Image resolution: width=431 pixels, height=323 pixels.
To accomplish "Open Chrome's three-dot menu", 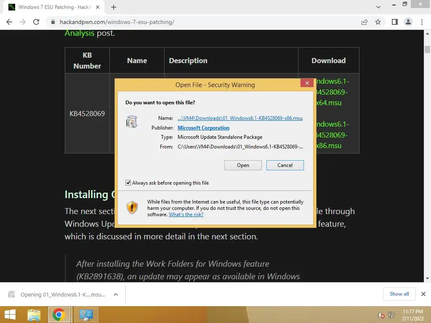I will pos(422,22).
